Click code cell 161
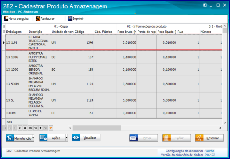 pyautogui.click(x=84, y=113)
